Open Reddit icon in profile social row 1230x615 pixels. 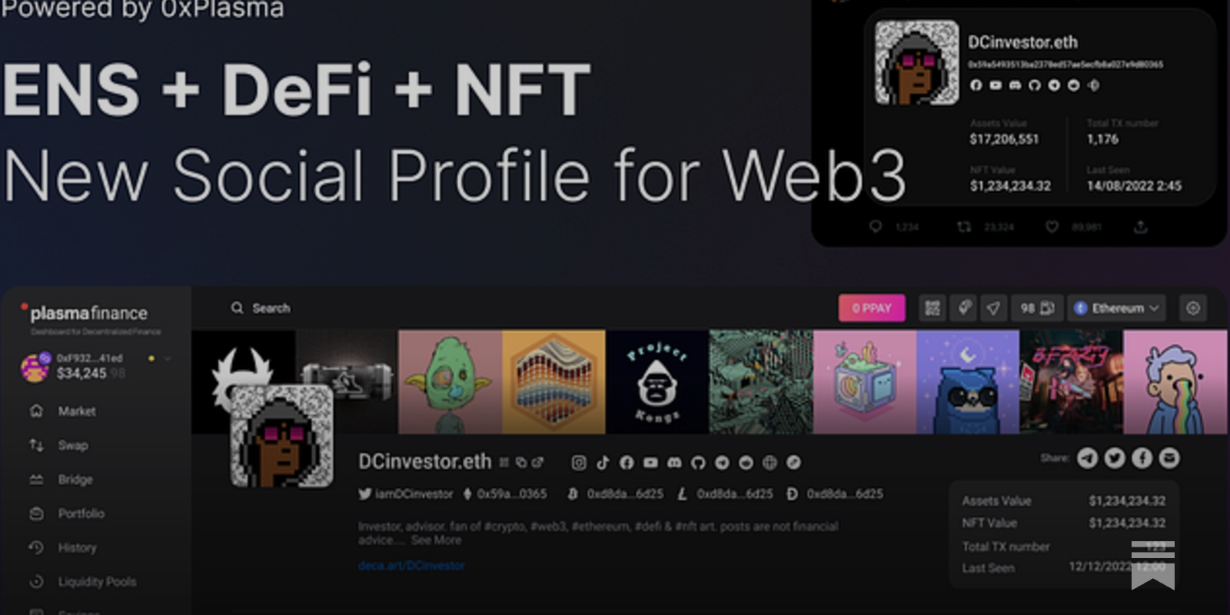(746, 462)
